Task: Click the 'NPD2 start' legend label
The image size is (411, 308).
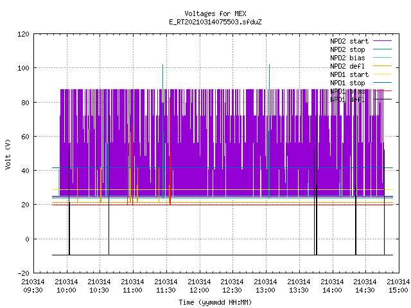Action: tap(349, 41)
